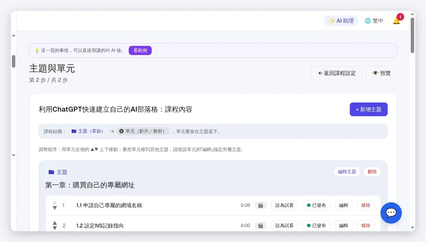Click the video icon on row 1.1
The width and height of the screenshot is (426, 242).
tap(261, 205)
